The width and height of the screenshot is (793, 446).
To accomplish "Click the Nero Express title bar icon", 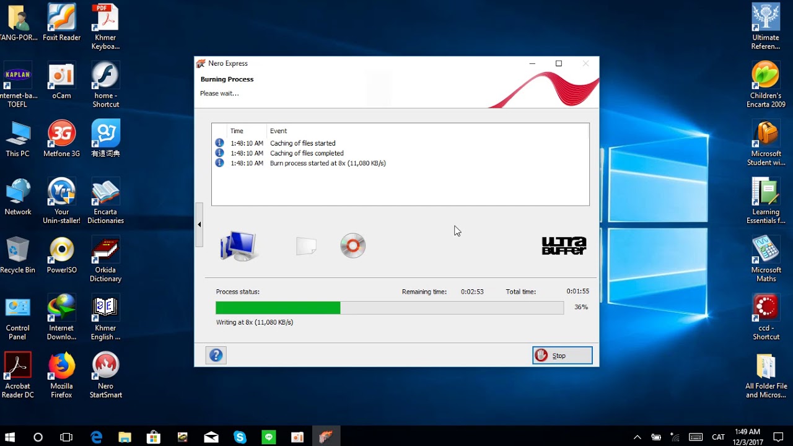I will click(x=201, y=63).
